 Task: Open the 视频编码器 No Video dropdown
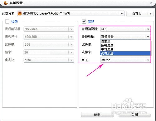(49, 29)
